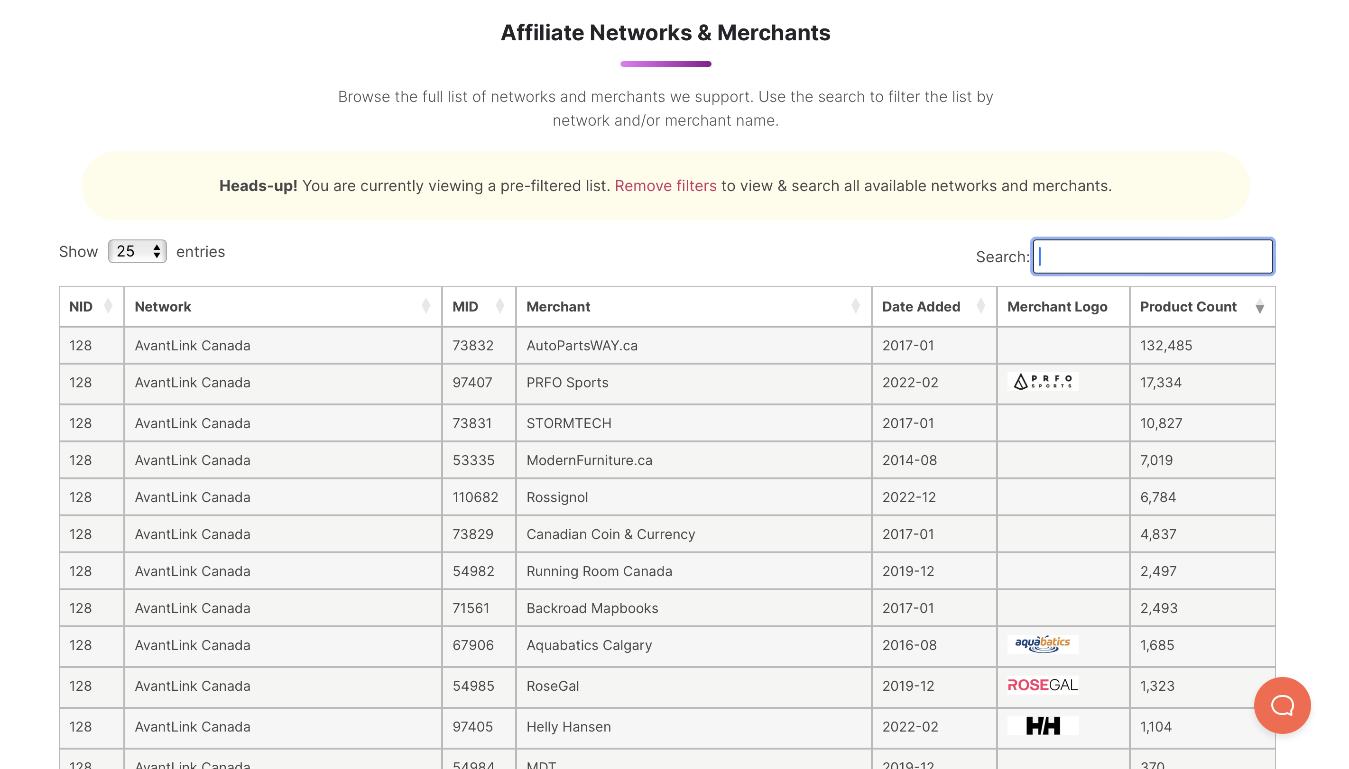Click the Network column header label
Viewport: 1349px width, 769px height.
click(163, 306)
